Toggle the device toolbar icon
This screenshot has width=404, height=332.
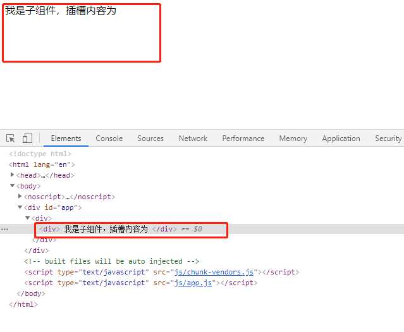(27, 138)
